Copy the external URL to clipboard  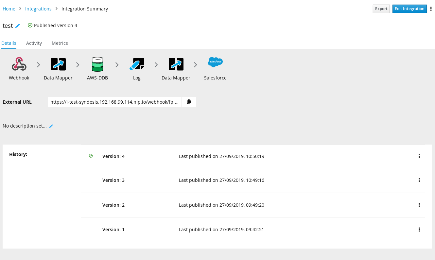(189, 102)
